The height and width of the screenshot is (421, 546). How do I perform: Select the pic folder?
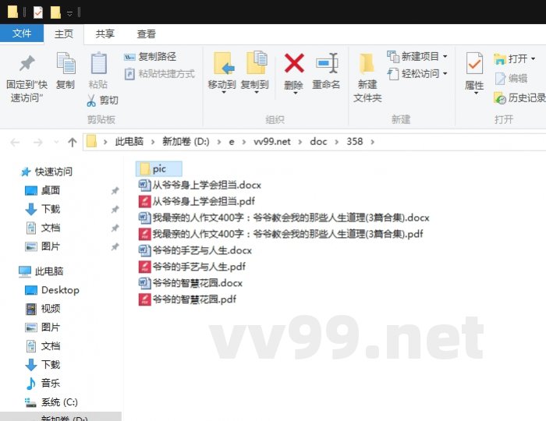click(159, 169)
